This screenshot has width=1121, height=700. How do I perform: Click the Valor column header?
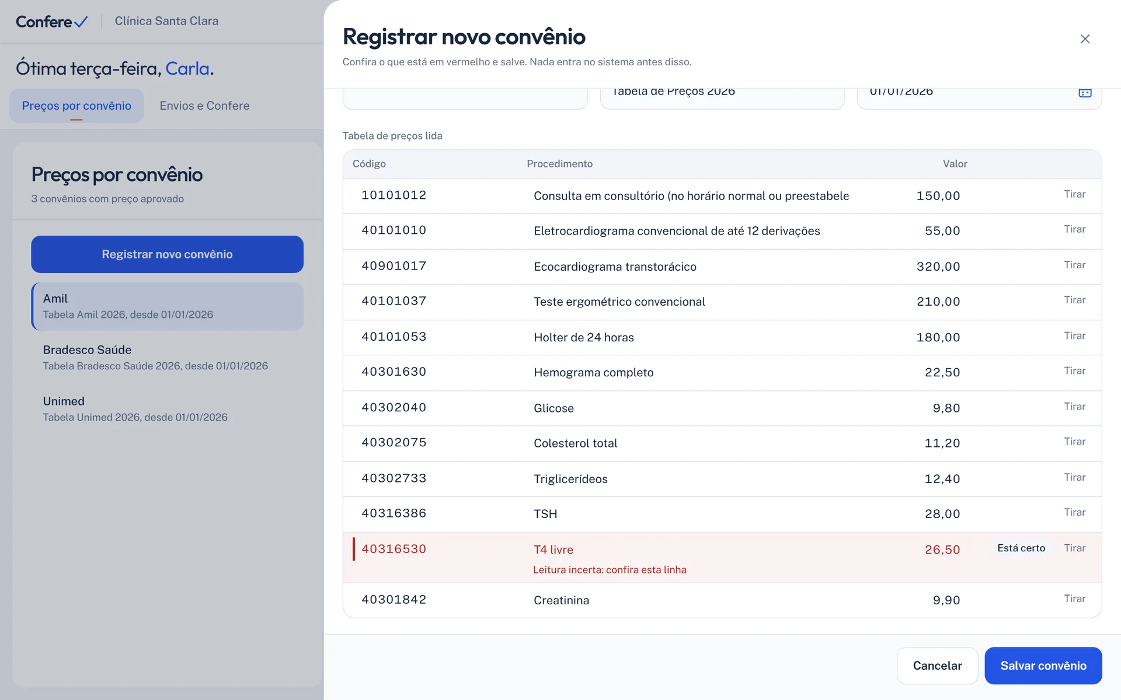coord(955,164)
